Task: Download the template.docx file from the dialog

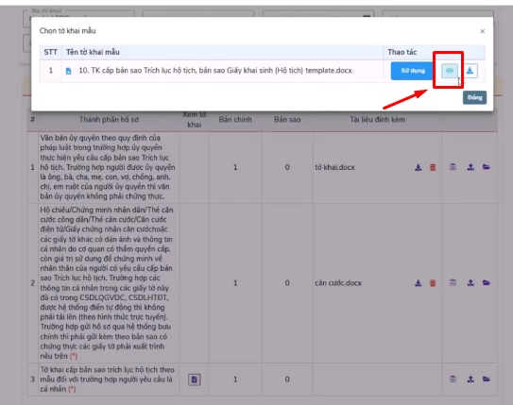Action: pos(470,71)
